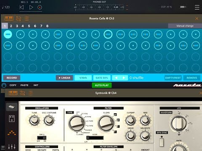Click INIT in the Rozeta bar
The width and height of the screenshot is (202, 151).
point(36,85)
